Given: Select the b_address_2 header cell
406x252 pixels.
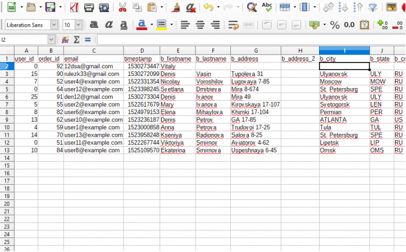Looking at the screenshot, I should click(300, 59).
